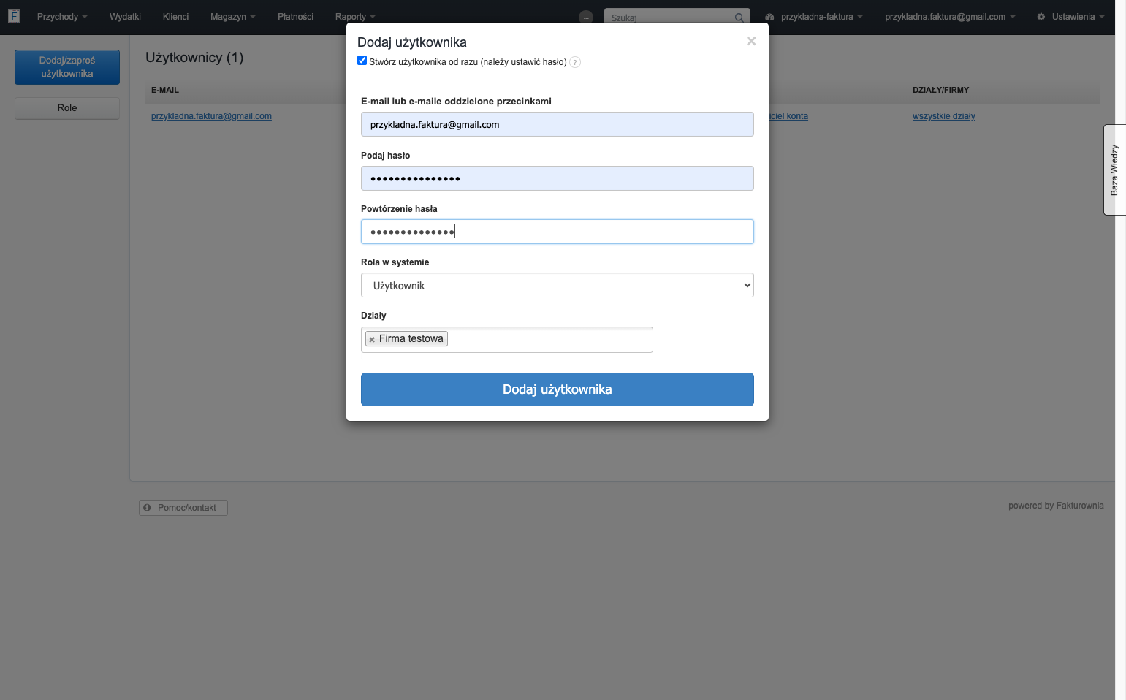Click the round chat bubble icon

coord(586,18)
